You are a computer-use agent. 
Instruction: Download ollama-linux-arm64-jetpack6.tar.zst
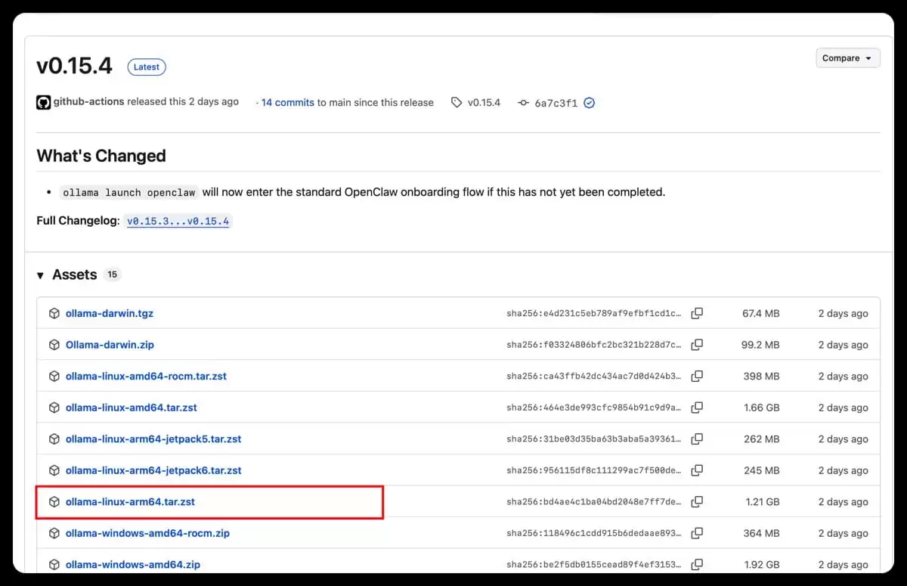tap(153, 470)
